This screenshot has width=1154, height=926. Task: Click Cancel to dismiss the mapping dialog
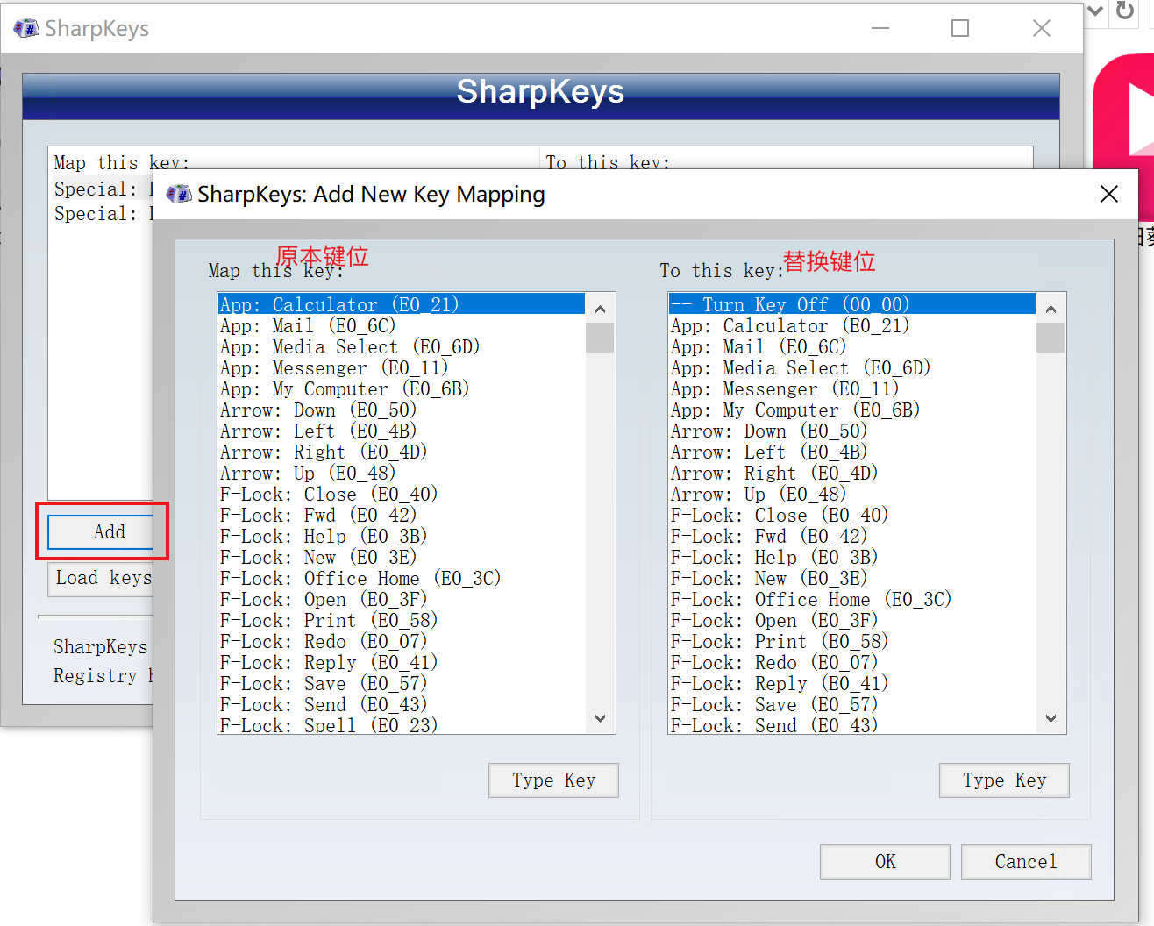coord(1026,862)
